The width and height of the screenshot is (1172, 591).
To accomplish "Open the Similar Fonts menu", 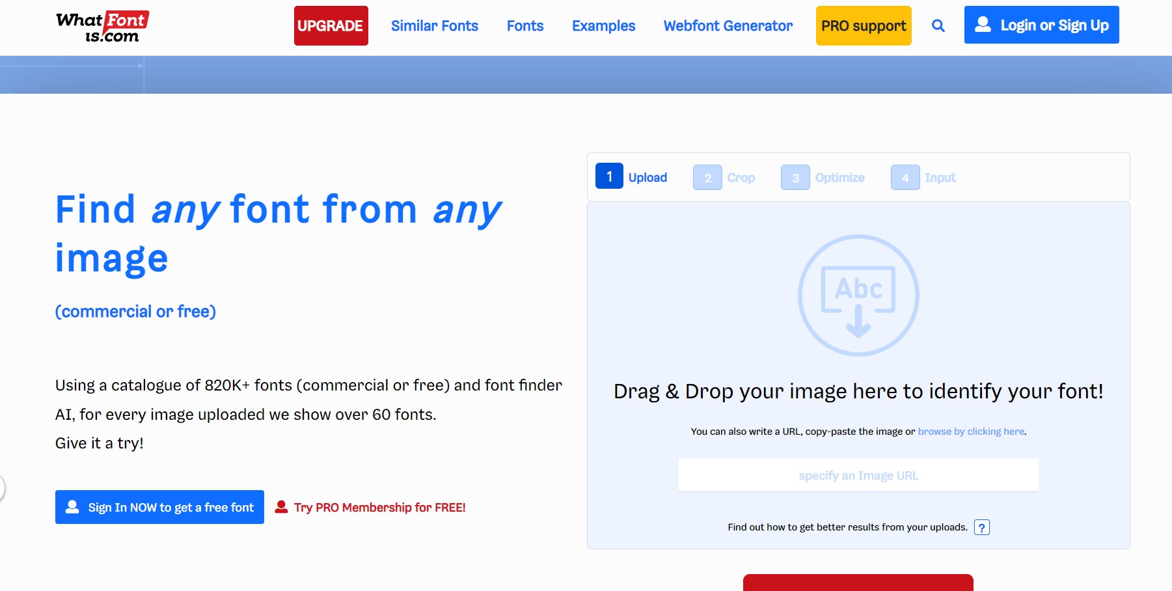I will 434,25.
